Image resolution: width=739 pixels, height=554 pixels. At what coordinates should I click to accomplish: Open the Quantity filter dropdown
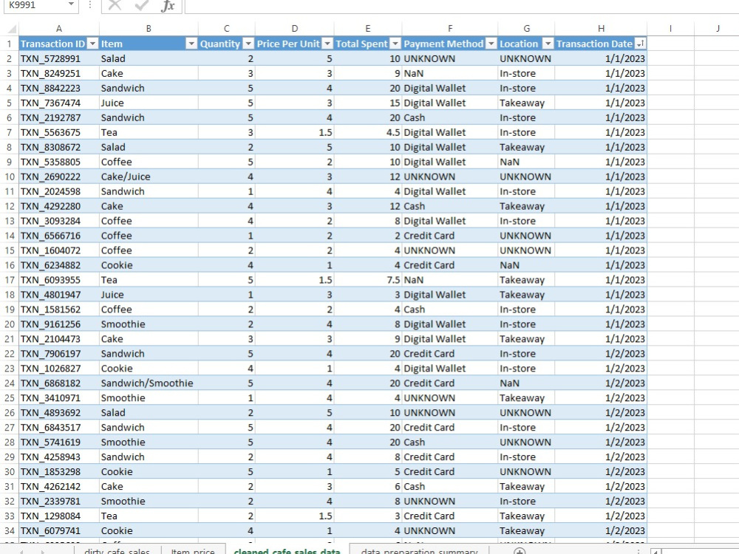tap(248, 44)
